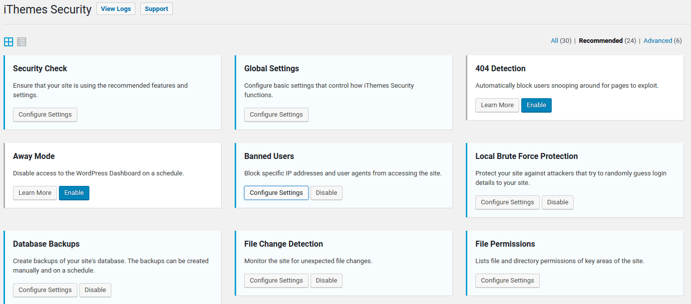Click 'Automatically block users snooping' description
Image resolution: width=691 pixels, height=304 pixels.
tap(567, 86)
